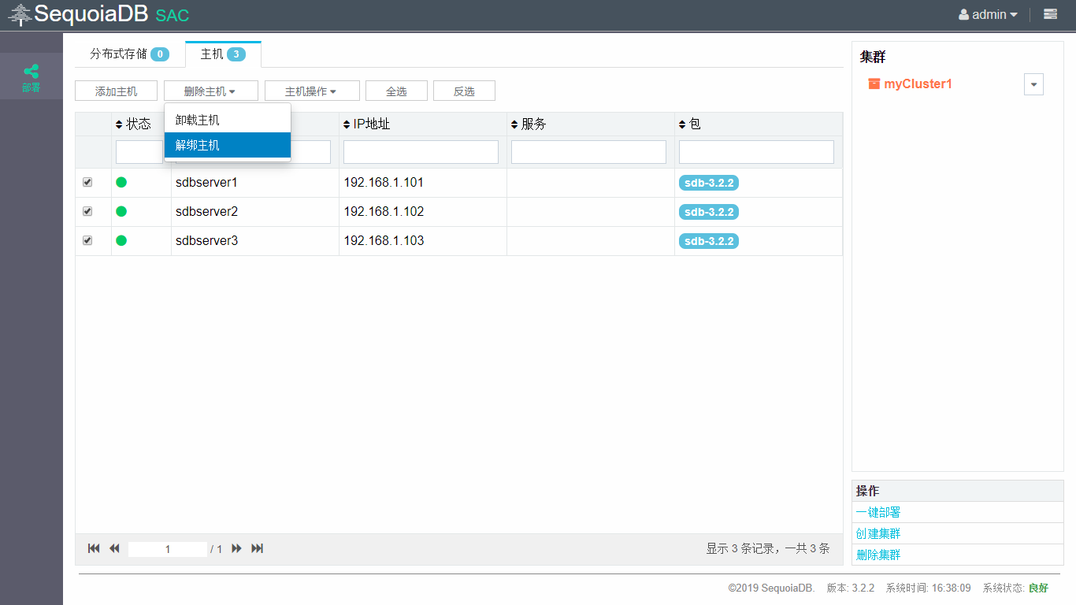The width and height of the screenshot is (1076, 605).
Task: Click the 系统时间 16:38:09 text
Action: (x=928, y=588)
